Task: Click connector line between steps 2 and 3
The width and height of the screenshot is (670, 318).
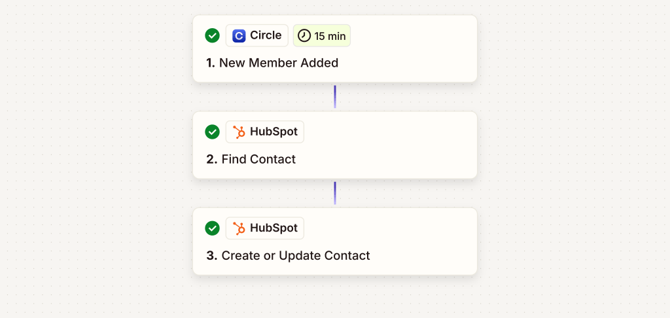Action: coord(335,193)
